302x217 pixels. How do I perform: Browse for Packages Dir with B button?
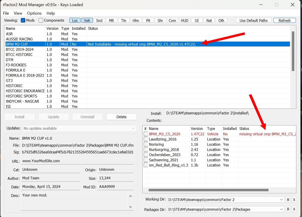pyautogui.click(x=288, y=209)
